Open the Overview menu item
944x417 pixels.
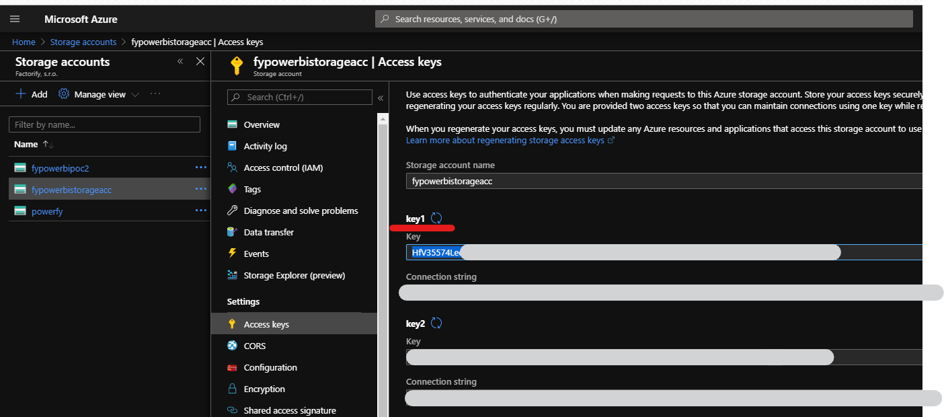click(262, 124)
